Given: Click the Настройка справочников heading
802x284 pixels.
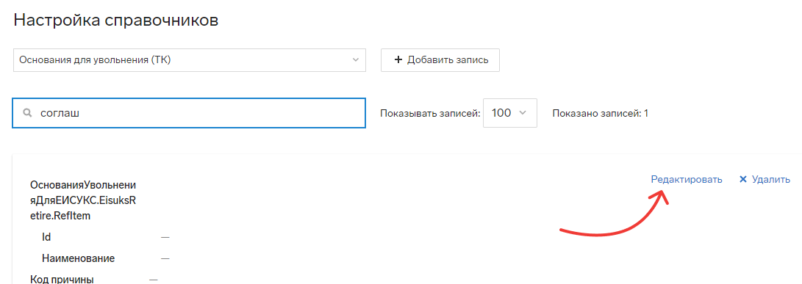Looking at the screenshot, I should tap(116, 20).
